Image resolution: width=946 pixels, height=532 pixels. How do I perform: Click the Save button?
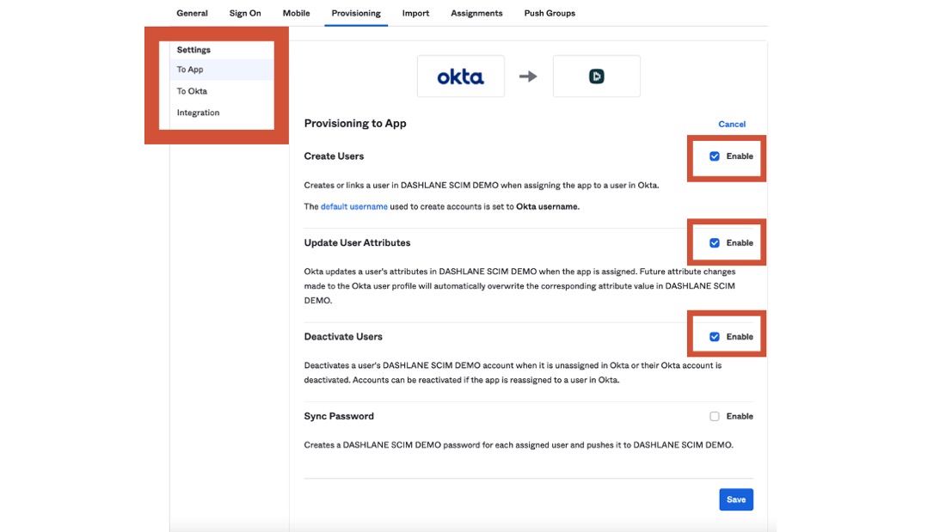click(x=736, y=499)
